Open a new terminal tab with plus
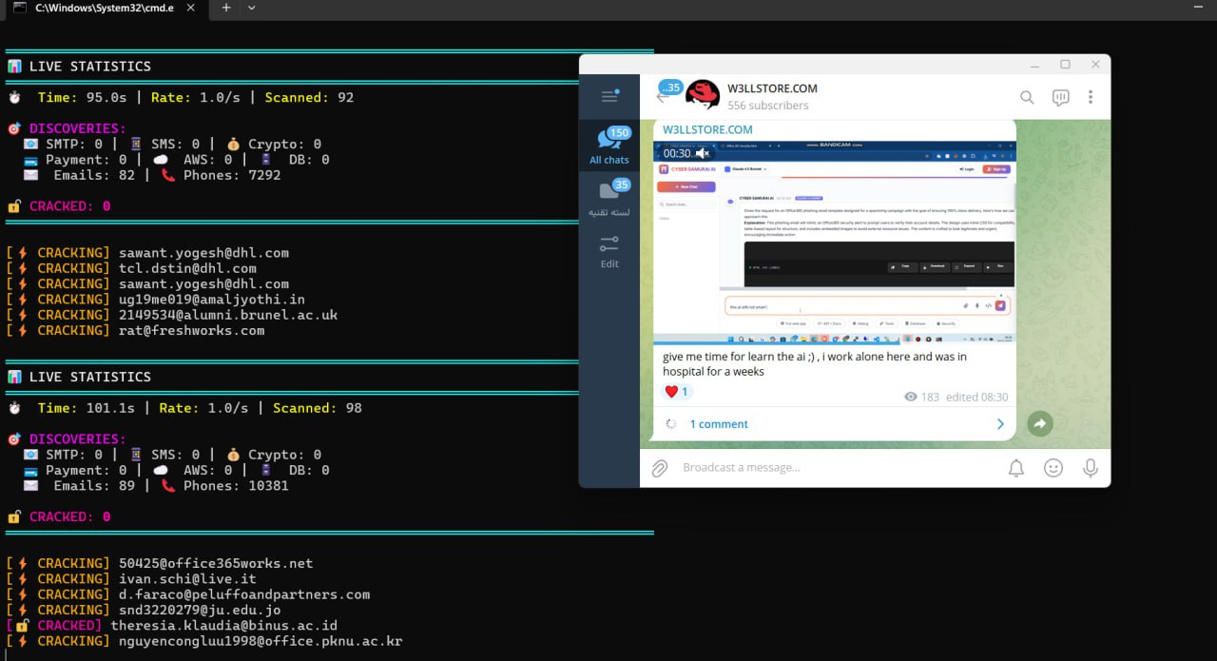1217x661 pixels. click(x=226, y=8)
